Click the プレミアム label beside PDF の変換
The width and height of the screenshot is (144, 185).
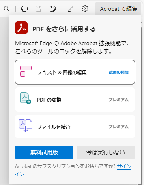[118, 100]
